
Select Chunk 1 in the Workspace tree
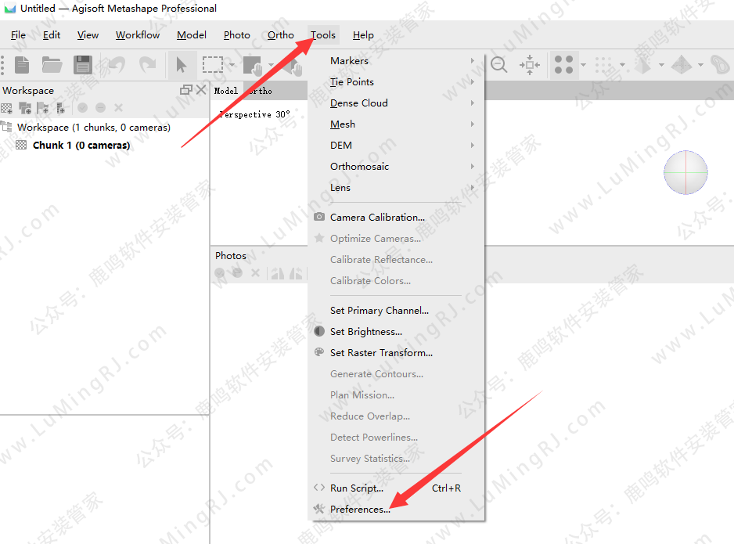pos(81,146)
